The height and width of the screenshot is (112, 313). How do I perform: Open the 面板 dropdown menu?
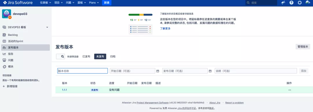click(82, 3)
